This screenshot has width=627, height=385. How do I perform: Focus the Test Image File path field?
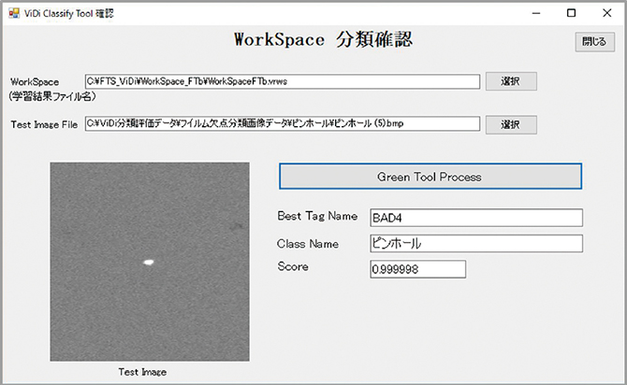[x=283, y=123]
